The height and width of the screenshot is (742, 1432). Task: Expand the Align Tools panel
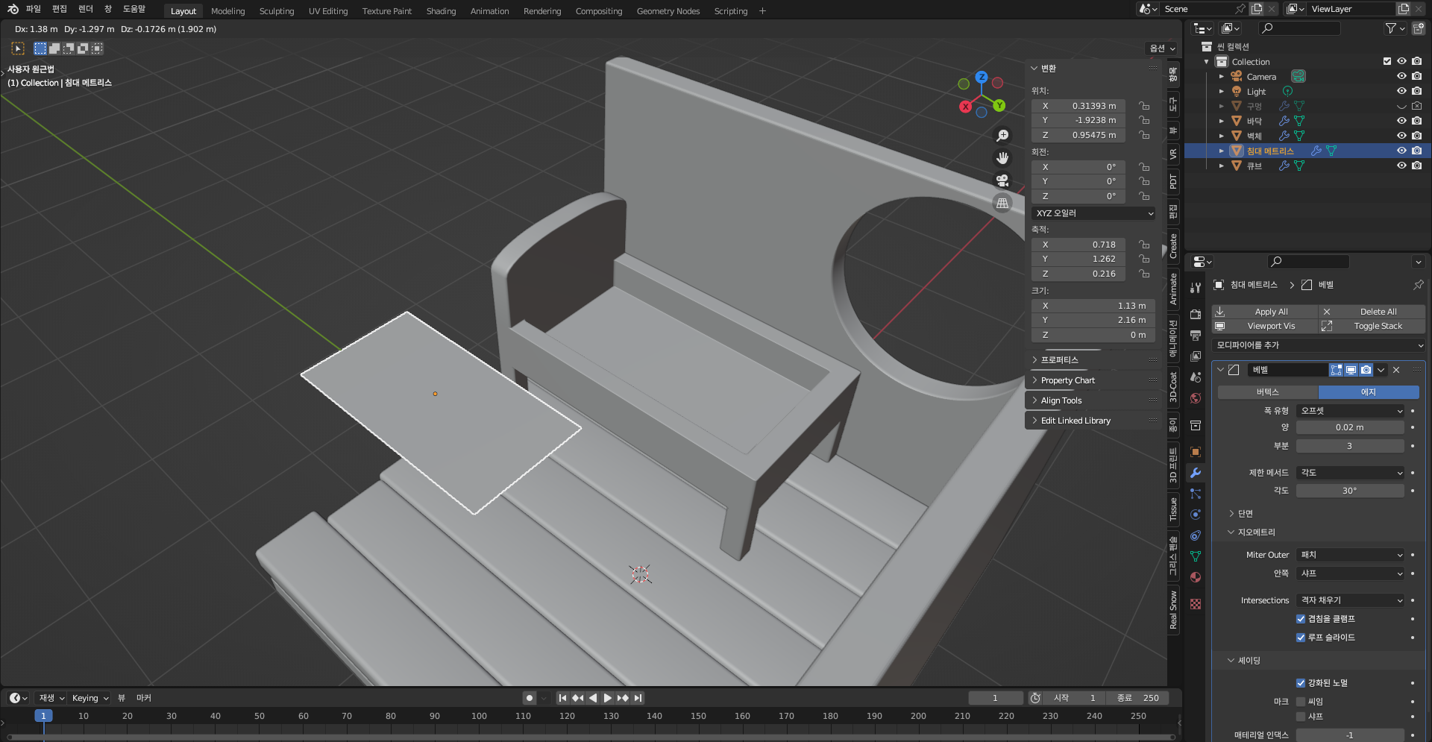coord(1061,400)
